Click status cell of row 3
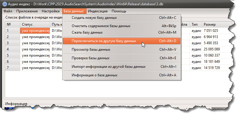 [35, 43]
